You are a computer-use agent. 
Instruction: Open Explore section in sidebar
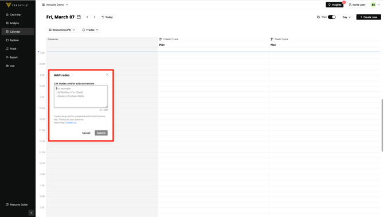[x=12, y=40]
